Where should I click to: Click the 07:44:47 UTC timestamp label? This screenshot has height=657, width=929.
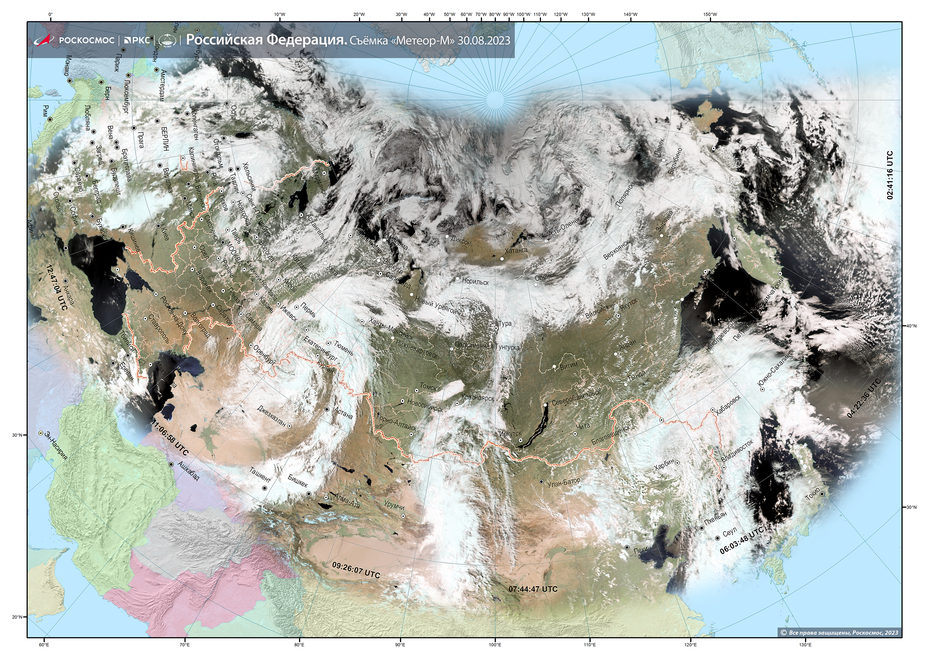tap(533, 589)
